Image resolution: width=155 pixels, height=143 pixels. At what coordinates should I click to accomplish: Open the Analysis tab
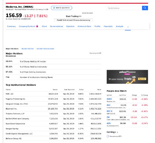(120, 26)
